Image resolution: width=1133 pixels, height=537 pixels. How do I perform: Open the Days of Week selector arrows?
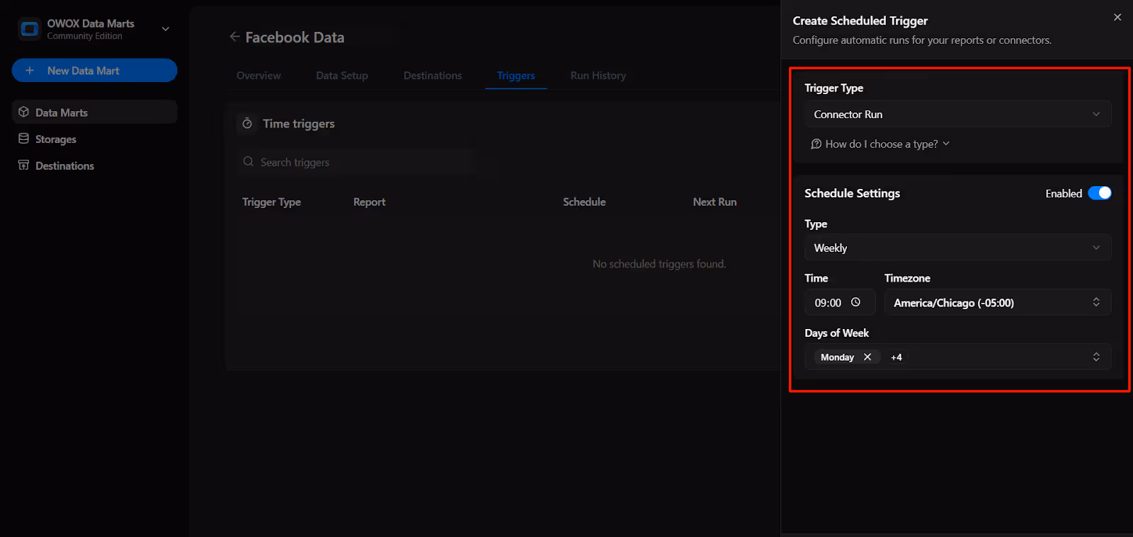(x=1096, y=357)
